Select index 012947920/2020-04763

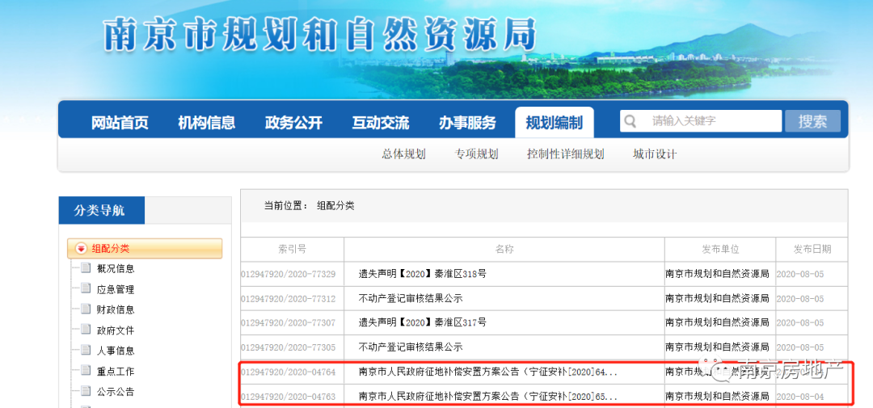coord(289,397)
